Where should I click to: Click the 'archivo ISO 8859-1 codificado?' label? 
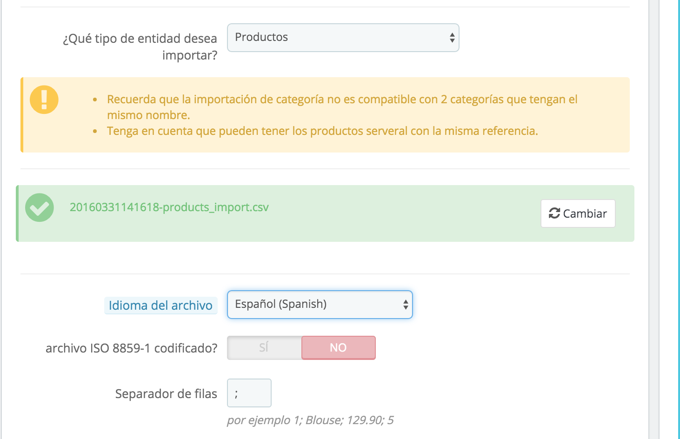click(132, 348)
